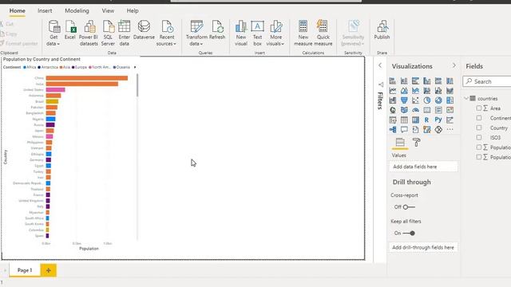
Task: Click the Fields pane Search box
Action: click(487, 81)
